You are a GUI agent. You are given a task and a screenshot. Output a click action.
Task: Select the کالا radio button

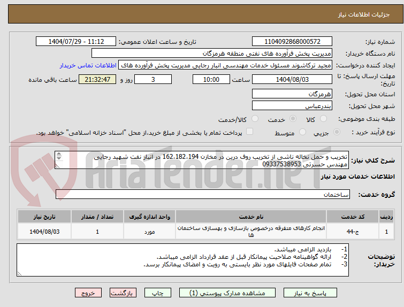323,119
